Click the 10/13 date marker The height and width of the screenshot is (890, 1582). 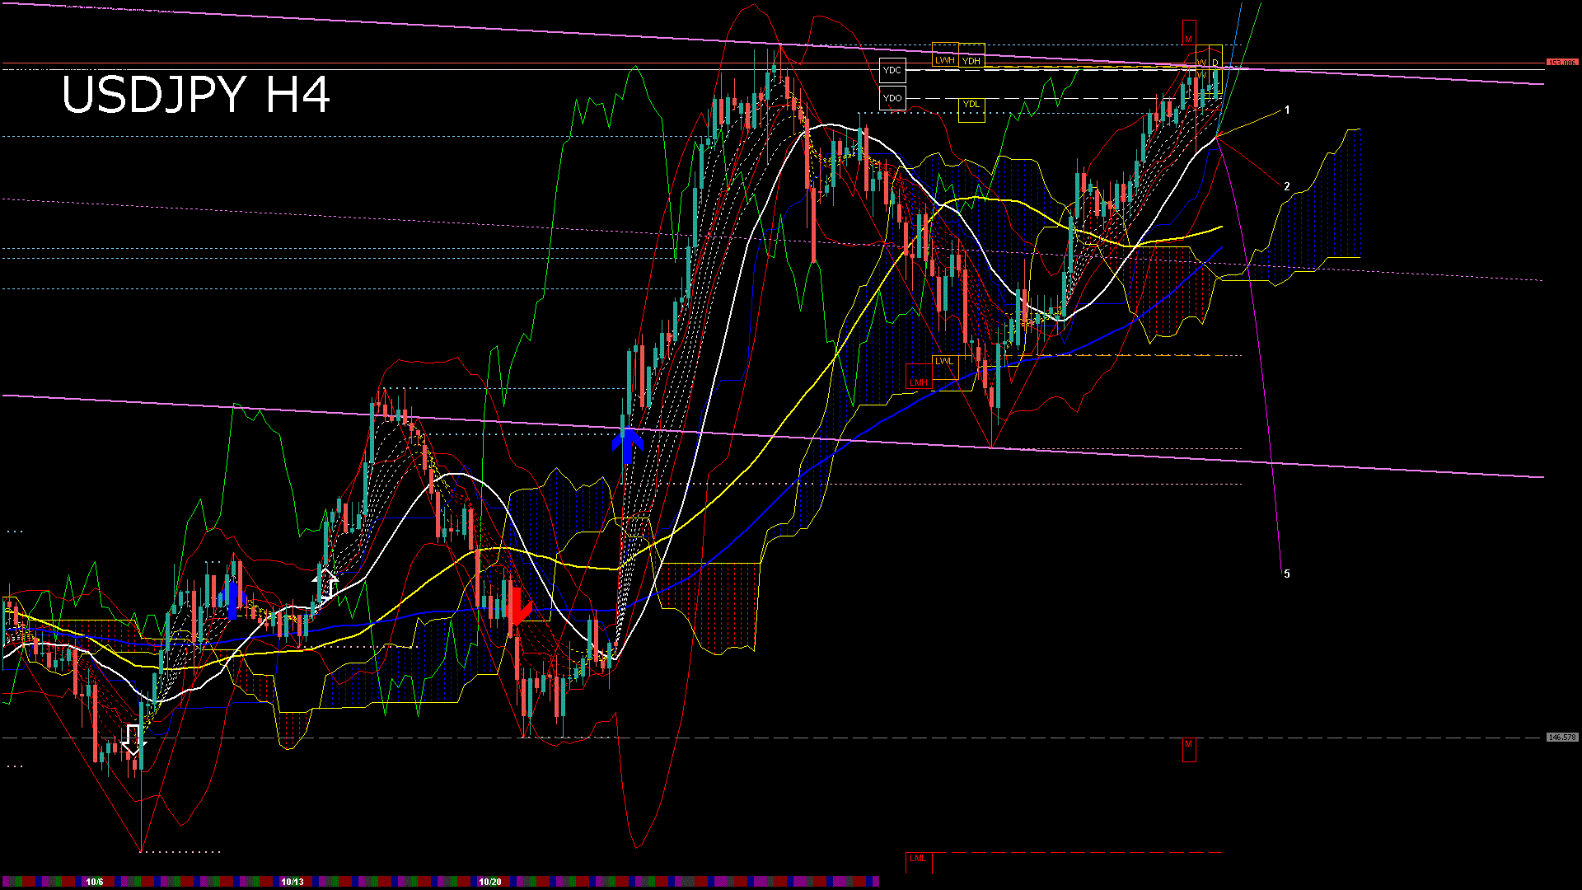click(x=292, y=882)
